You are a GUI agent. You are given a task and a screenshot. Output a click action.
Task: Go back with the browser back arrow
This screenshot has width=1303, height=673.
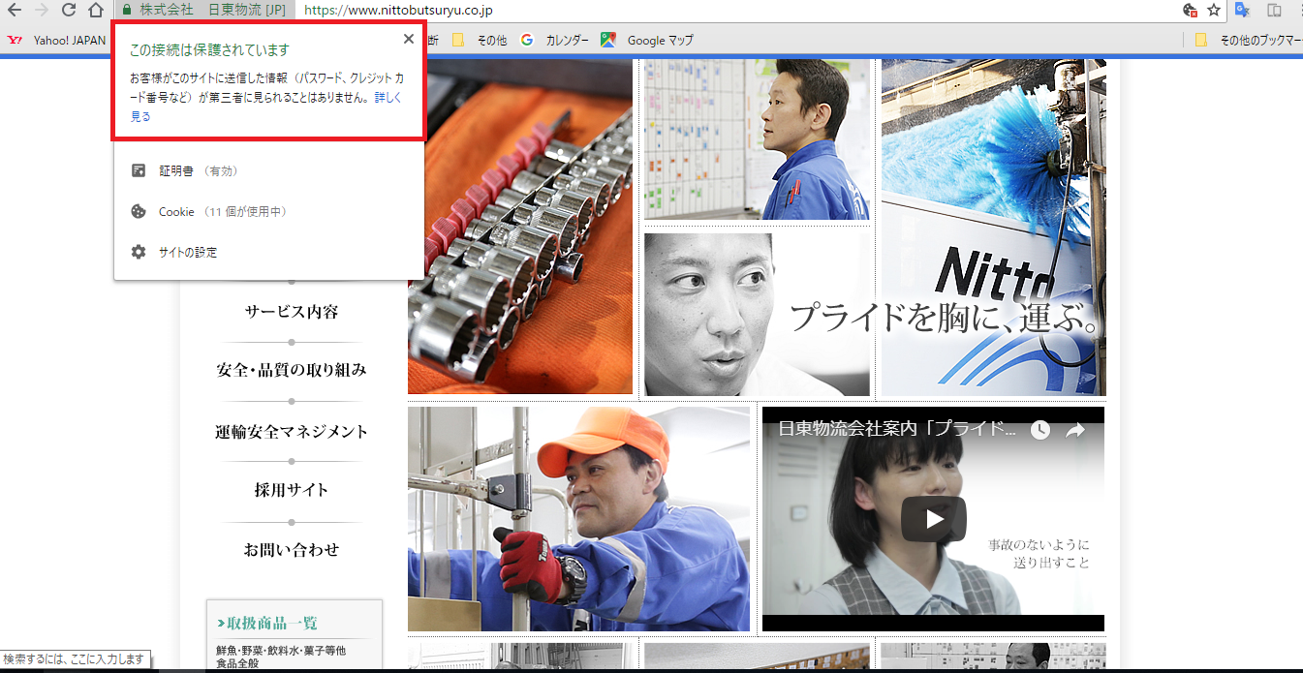(x=14, y=10)
